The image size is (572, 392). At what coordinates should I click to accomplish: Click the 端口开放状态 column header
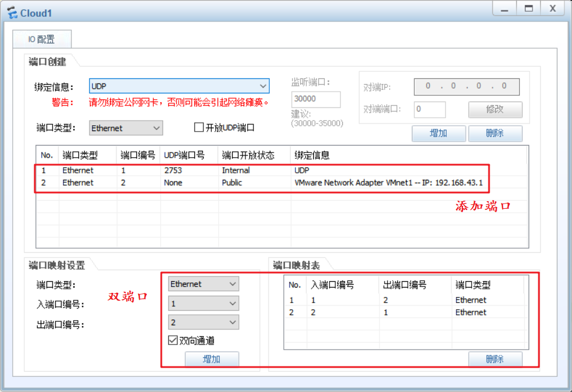[x=254, y=155]
